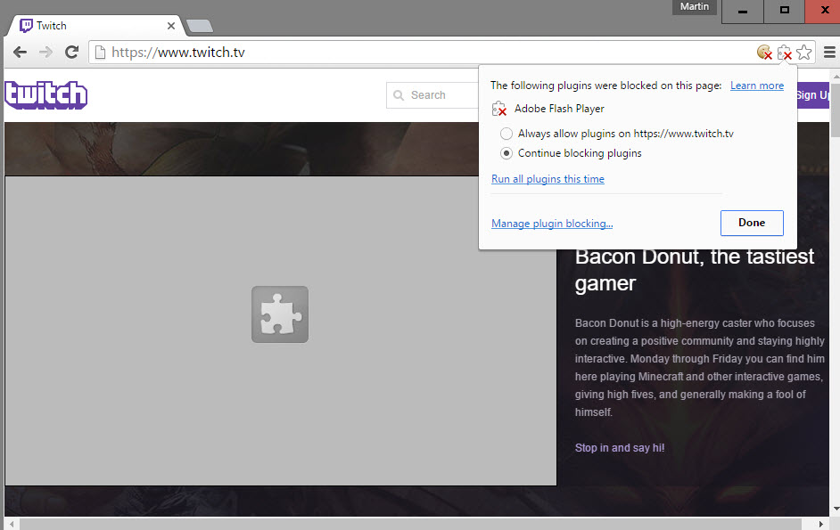
Task: Click the scroll right arrow
Action: pyautogui.click(x=820, y=524)
